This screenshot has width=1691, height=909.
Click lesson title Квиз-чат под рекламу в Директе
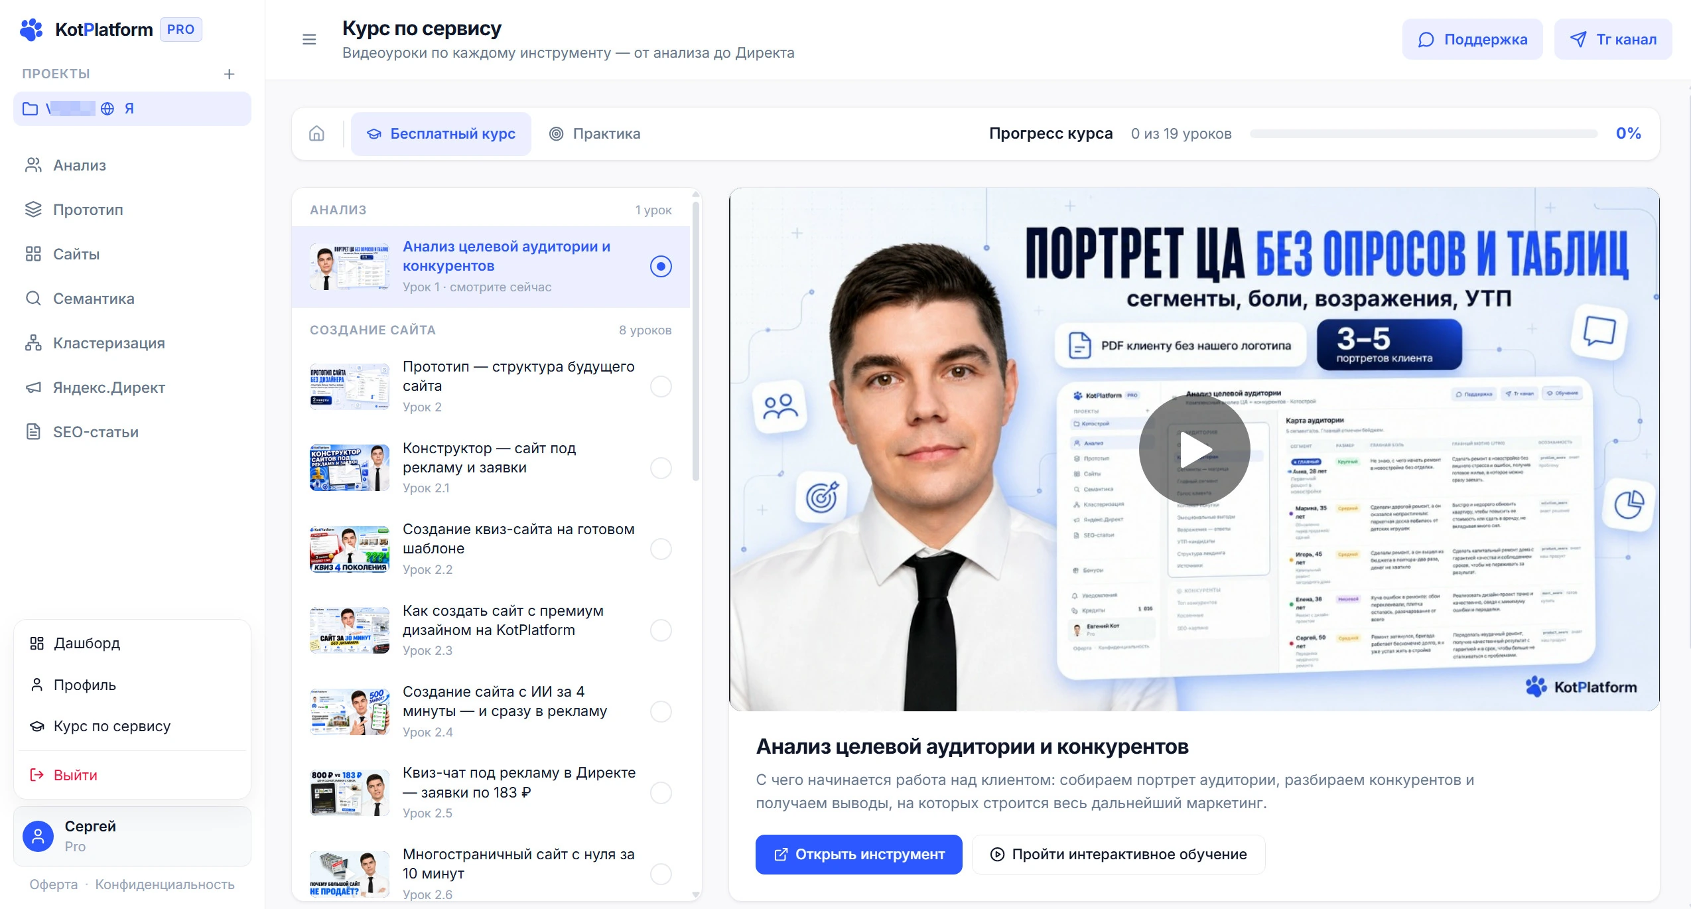point(519,782)
